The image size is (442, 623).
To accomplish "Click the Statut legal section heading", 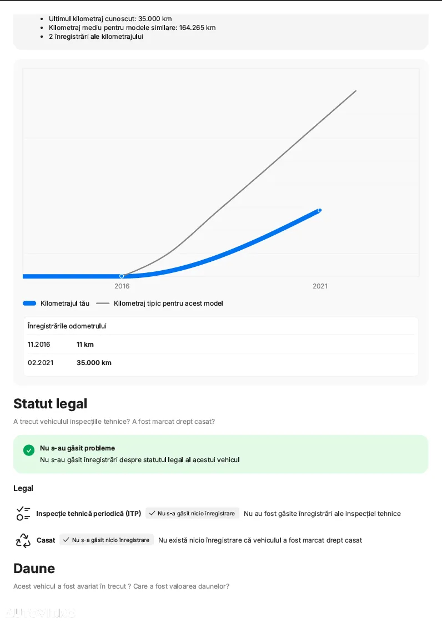I will [x=50, y=404].
